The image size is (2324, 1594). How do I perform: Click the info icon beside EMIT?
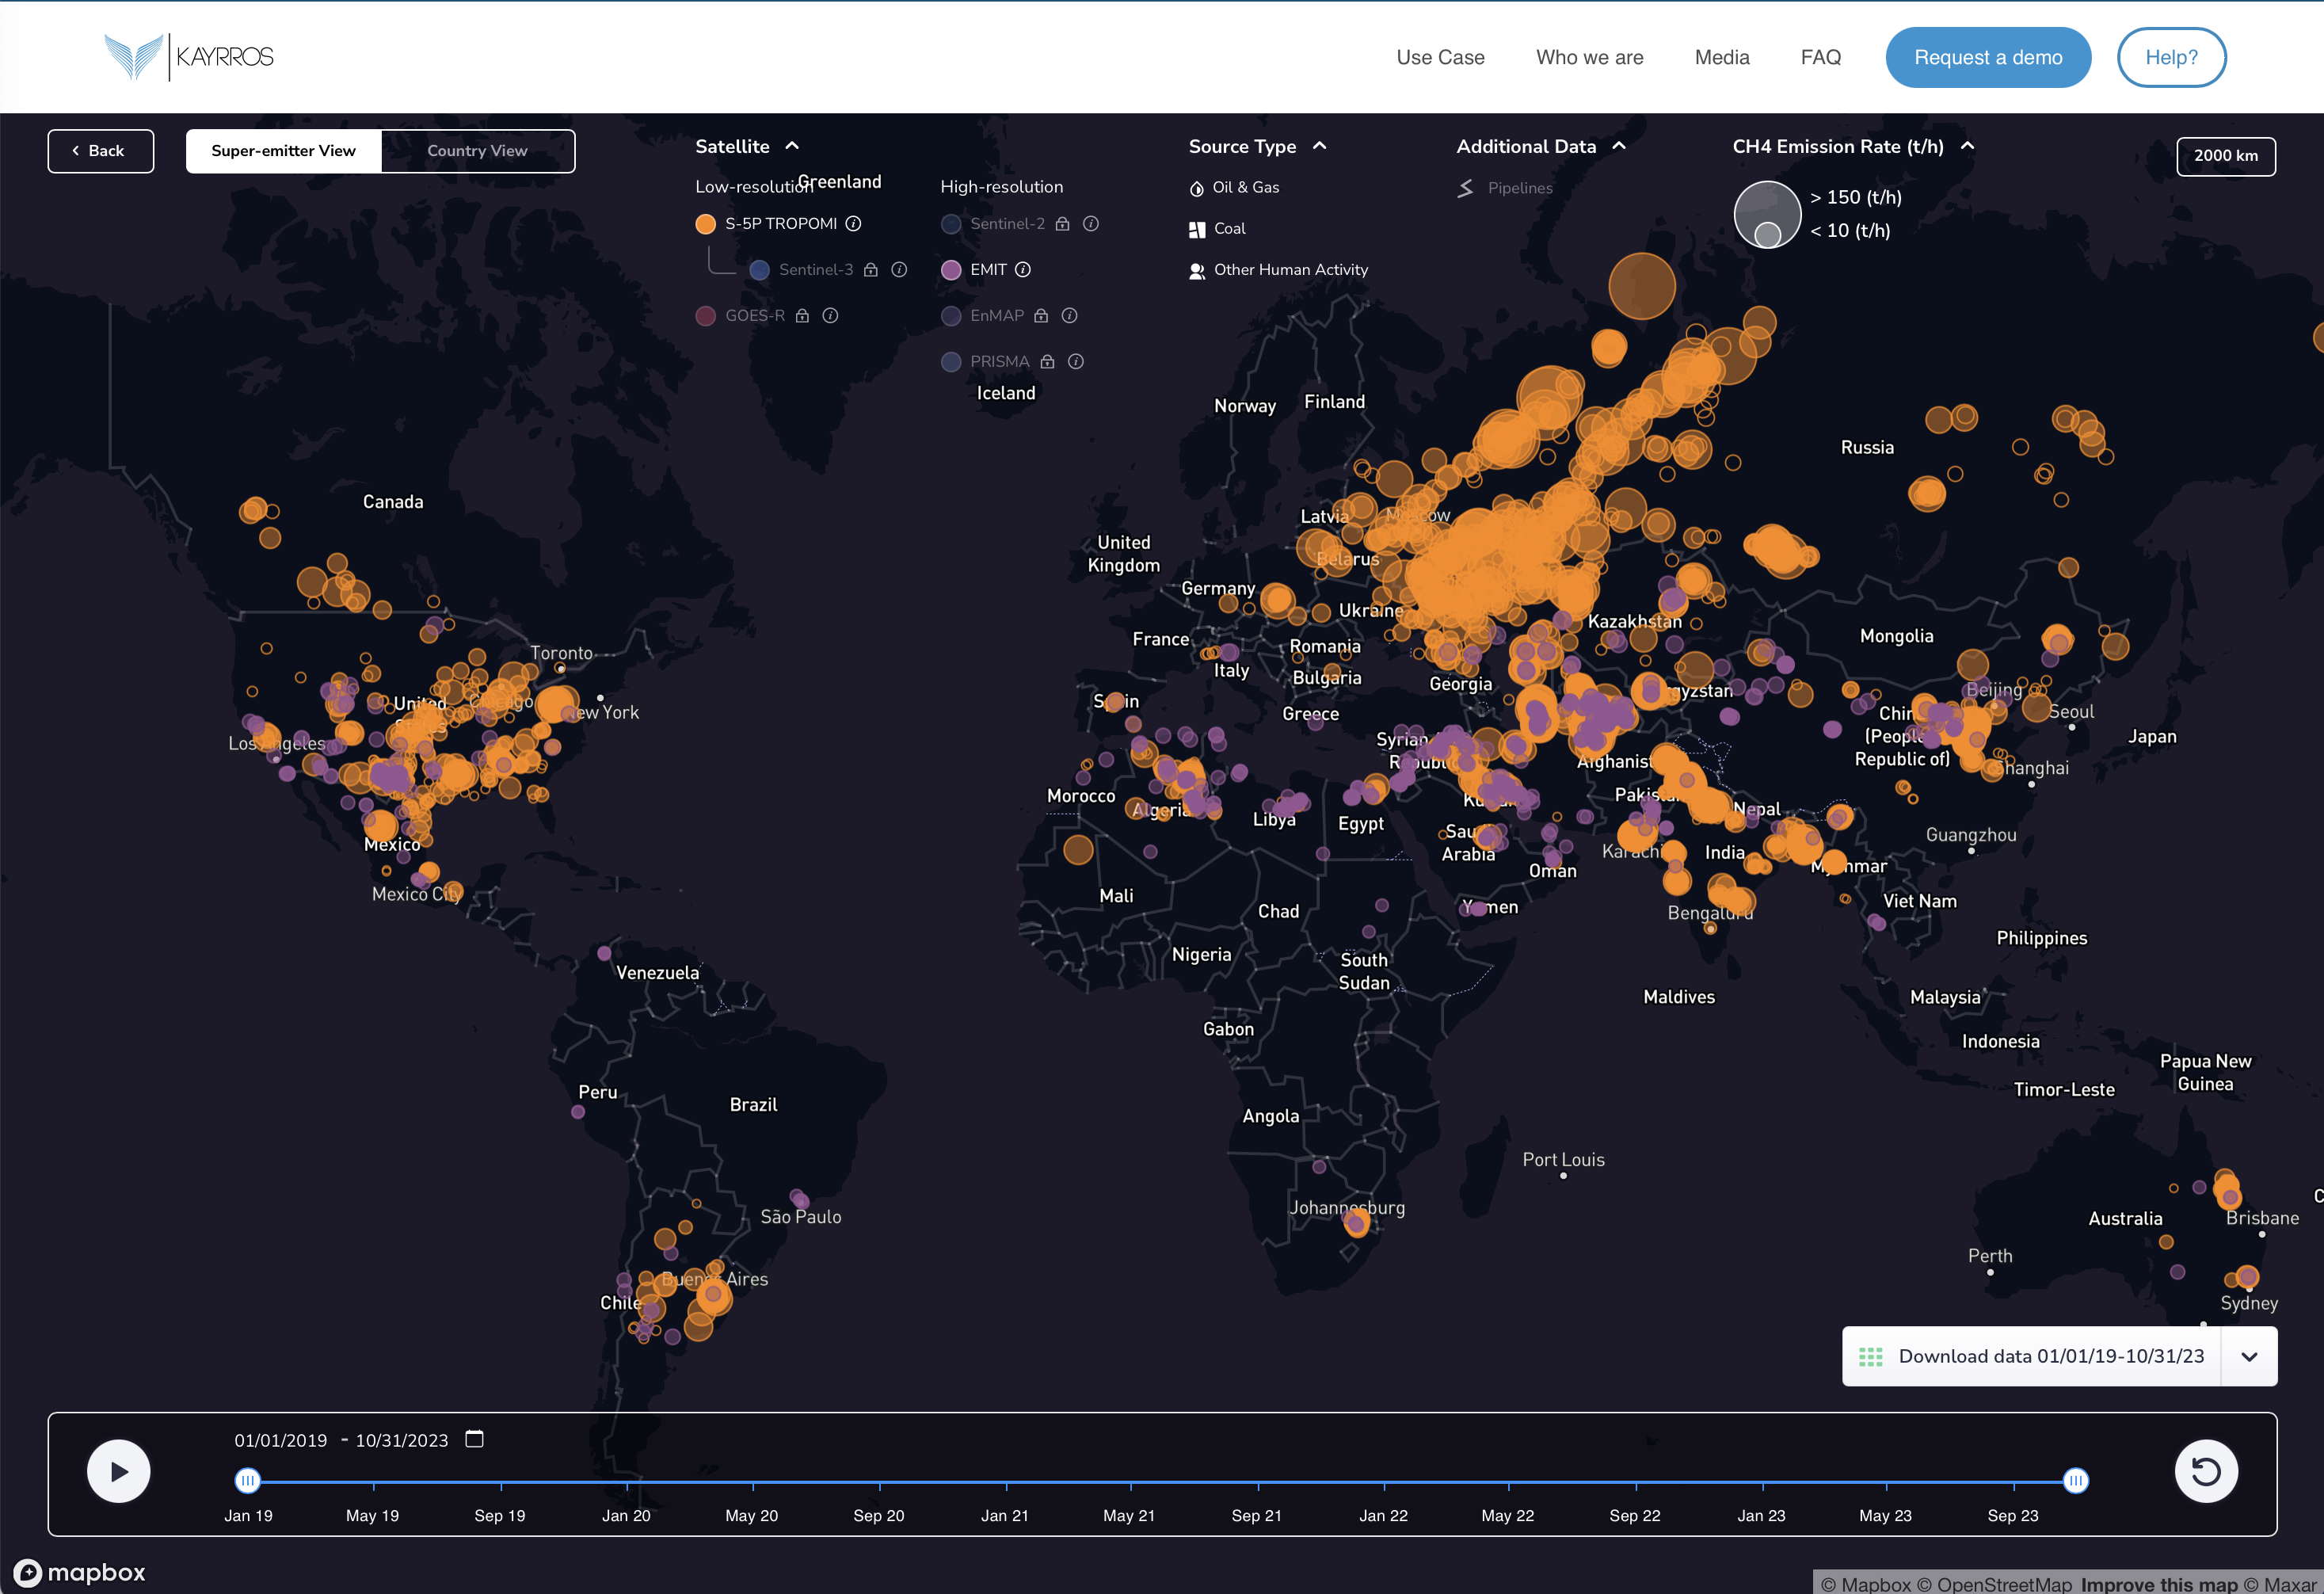(1022, 270)
